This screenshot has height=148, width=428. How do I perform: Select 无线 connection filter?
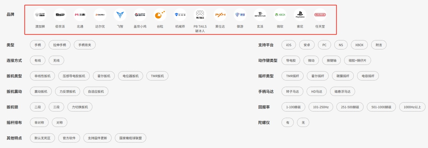pos(56,60)
